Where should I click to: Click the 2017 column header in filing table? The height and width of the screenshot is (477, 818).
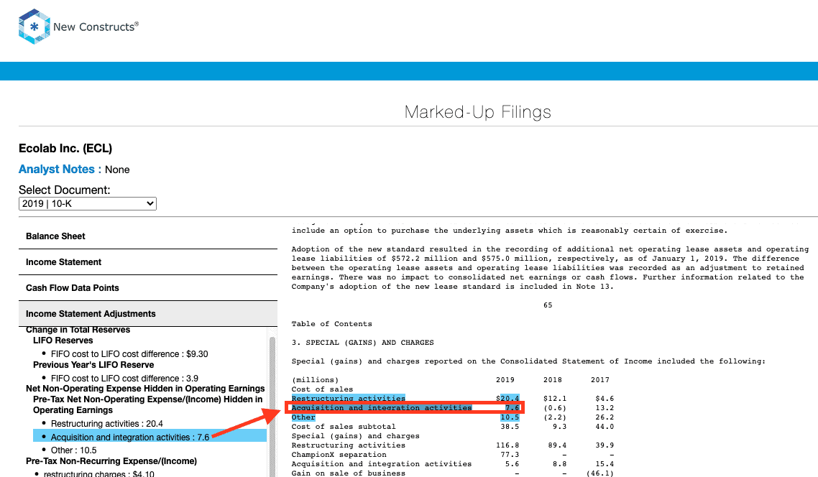click(x=600, y=380)
